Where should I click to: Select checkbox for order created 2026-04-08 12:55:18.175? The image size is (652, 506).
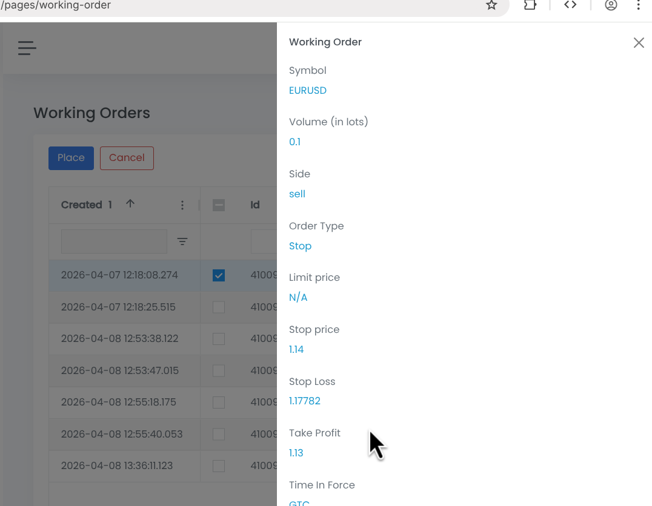(x=219, y=402)
